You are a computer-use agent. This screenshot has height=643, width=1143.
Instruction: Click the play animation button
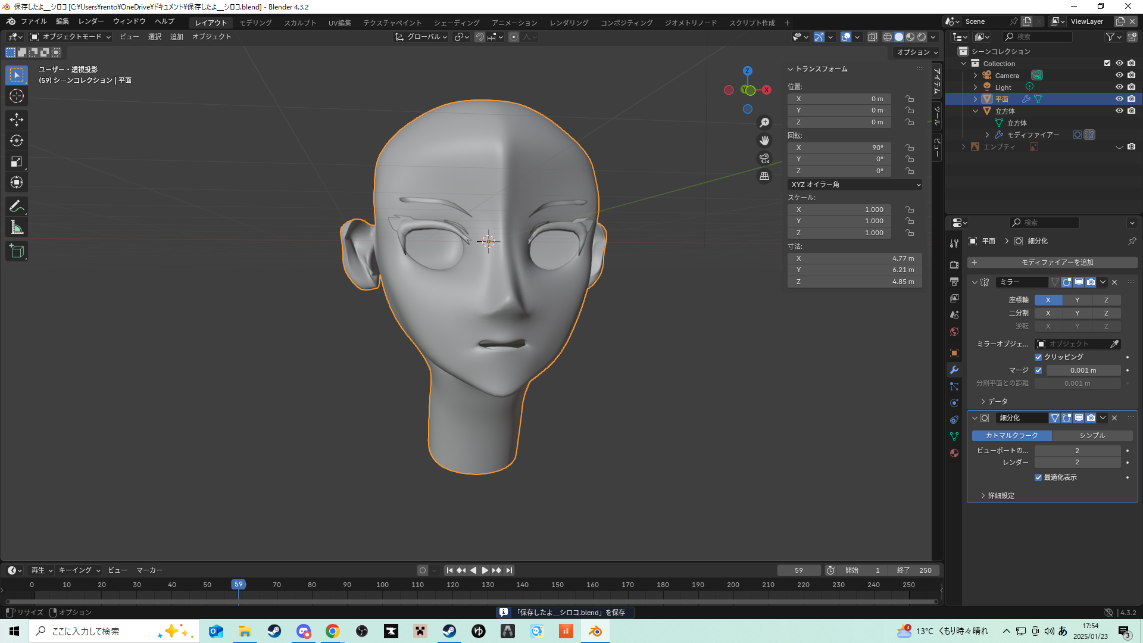click(x=485, y=570)
